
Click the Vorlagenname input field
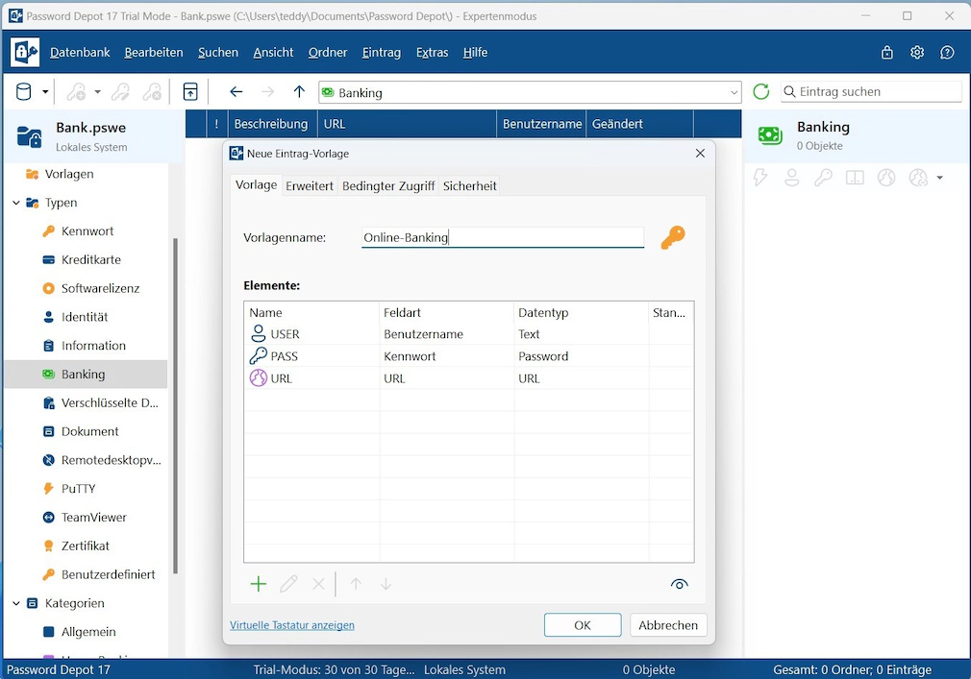click(x=502, y=237)
